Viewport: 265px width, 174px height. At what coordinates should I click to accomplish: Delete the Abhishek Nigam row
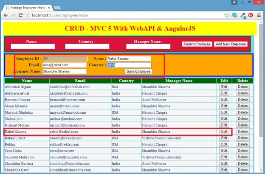pyautogui.click(x=242, y=87)
